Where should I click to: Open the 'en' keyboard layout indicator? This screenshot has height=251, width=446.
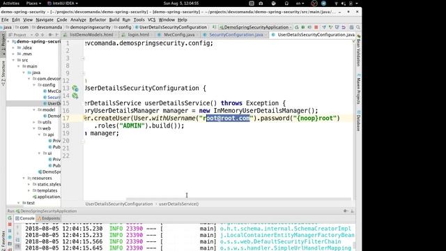pyautogui.click(x=300, y=3)
